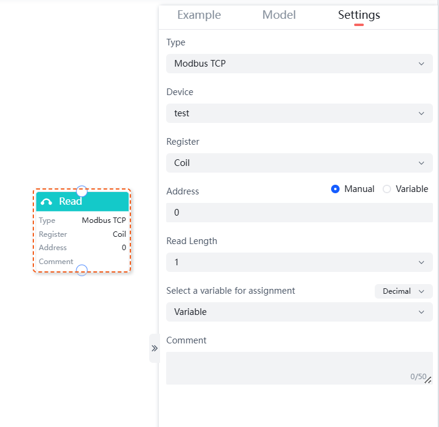This screenshot has width=439, height=427.
Task: Click the bottom connector circle on Read node
Action: [82, 270]
